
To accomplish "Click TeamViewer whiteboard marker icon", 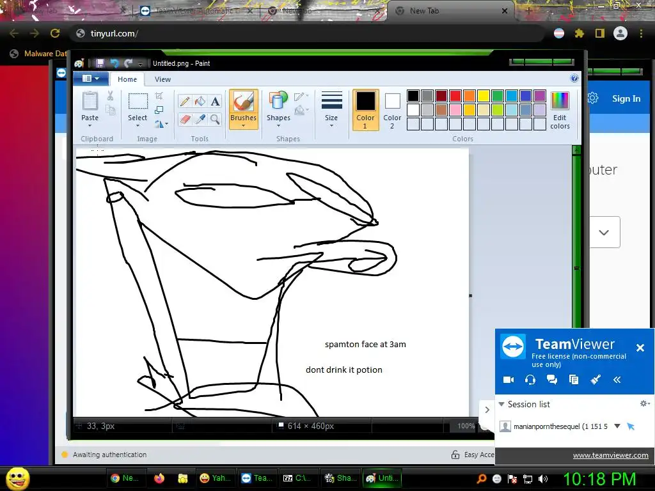I will pos(596,380).
